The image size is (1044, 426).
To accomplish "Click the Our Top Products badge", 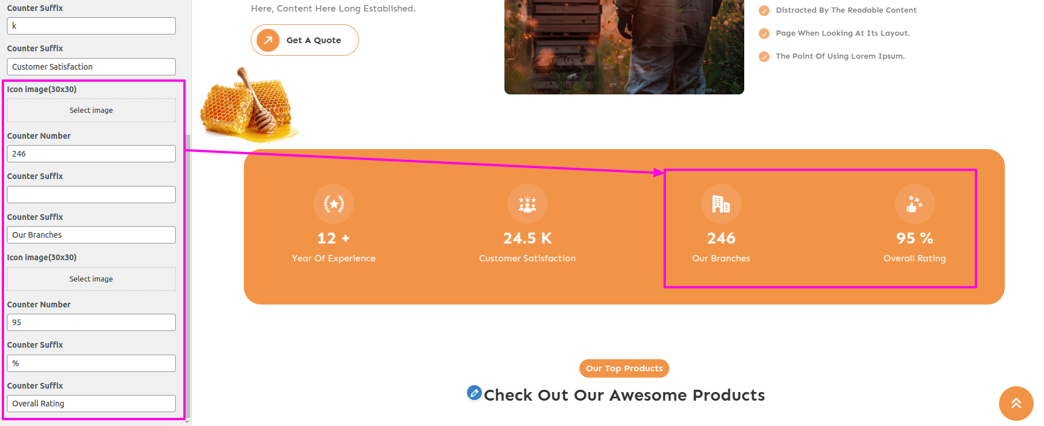I will [624, 368].
